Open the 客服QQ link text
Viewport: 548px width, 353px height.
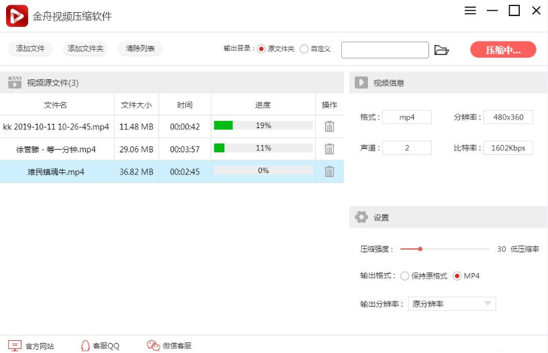pyautogui.click(x=106, y=346)
